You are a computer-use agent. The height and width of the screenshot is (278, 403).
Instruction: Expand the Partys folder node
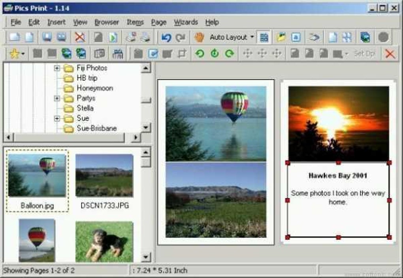pyautogui.click(x=57, y=98)
